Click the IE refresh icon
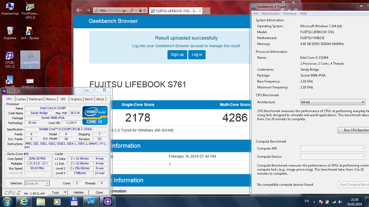The width and height of the screenshot is (369, 207). point(145,11)
